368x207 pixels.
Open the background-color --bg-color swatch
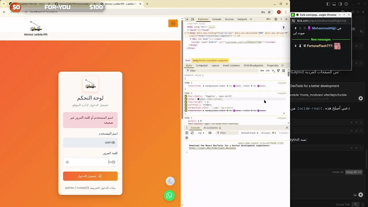(212, 108)
